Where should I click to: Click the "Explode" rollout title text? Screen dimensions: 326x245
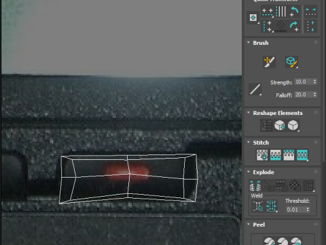pyautogui.click(x=264, y=172)
